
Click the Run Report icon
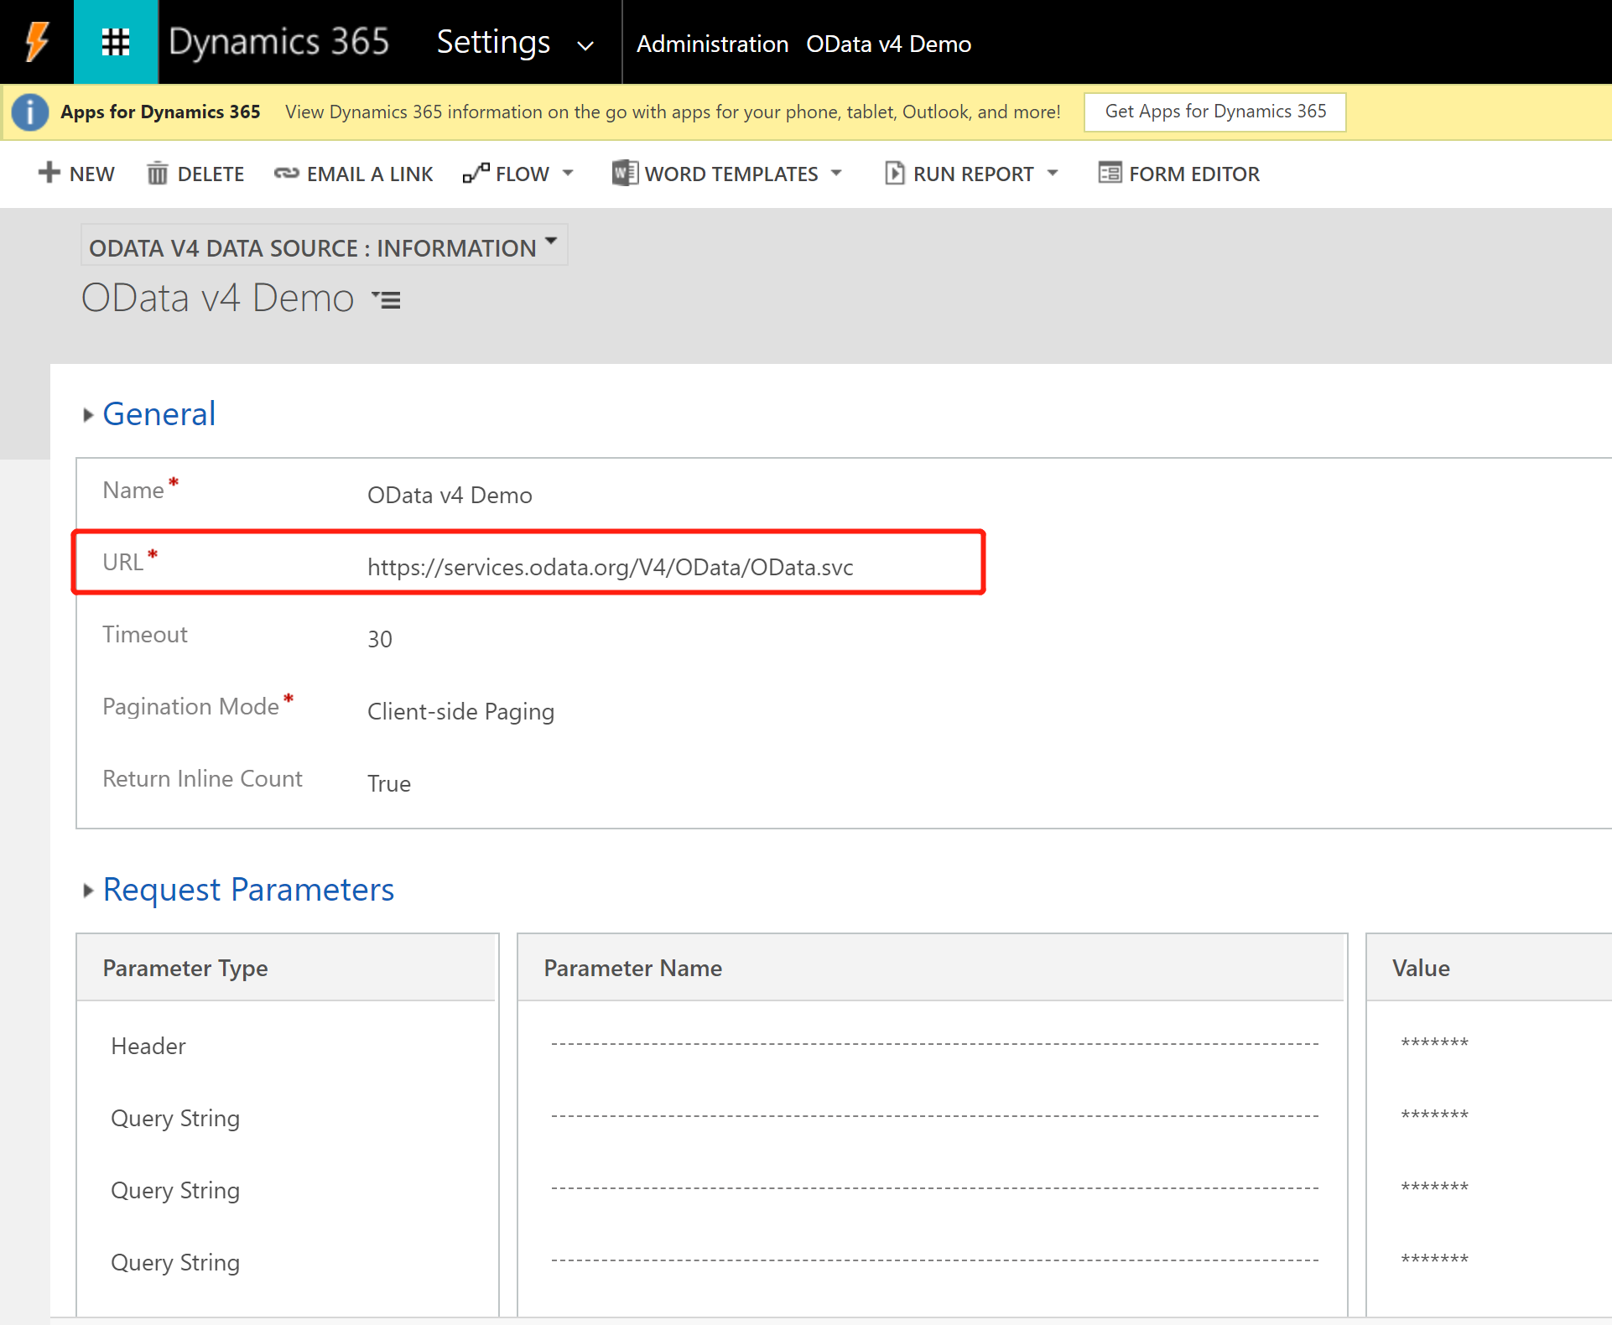(894, 173)
